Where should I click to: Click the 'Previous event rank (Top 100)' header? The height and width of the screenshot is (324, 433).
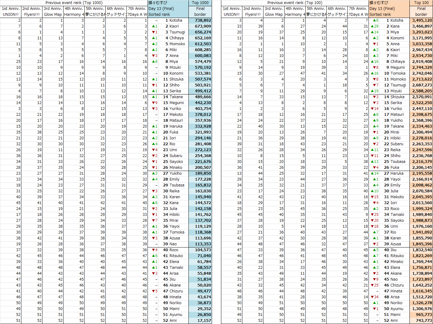pyautogui.click(x=295, y=3)
